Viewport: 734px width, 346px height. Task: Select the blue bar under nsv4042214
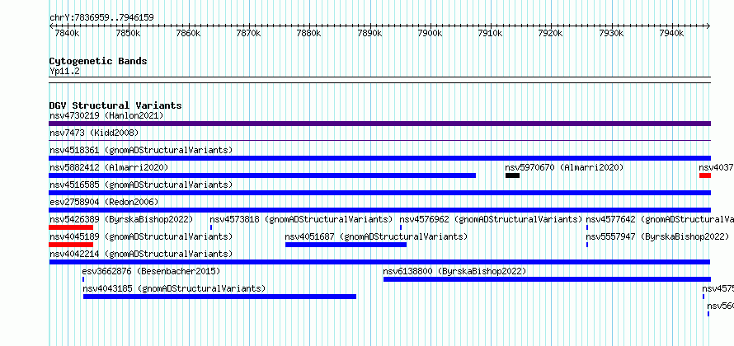tap(379, 262)
